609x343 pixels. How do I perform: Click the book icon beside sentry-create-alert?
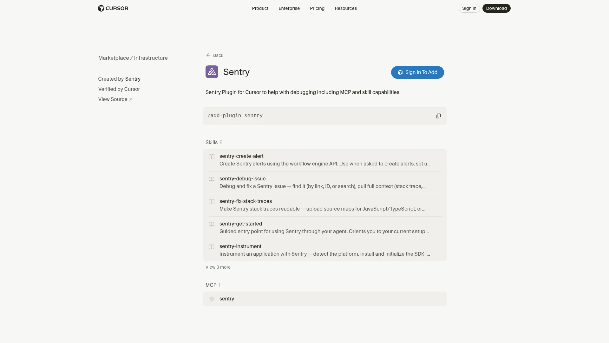[212, 157]
